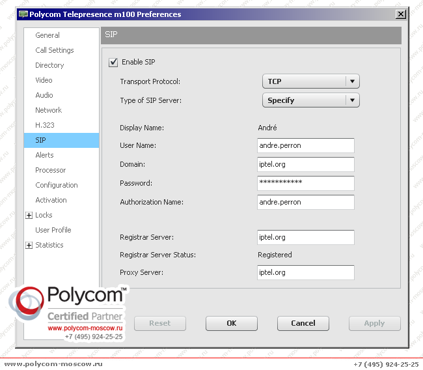The height and width of the screenshot is (370, 423).
Task: Open the H.323 settings page
Action: (45, 125)
